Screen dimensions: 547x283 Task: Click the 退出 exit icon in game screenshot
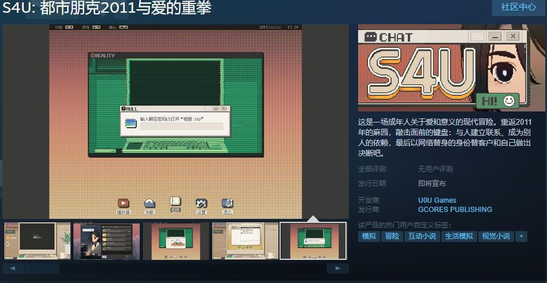tap(228, 203)
